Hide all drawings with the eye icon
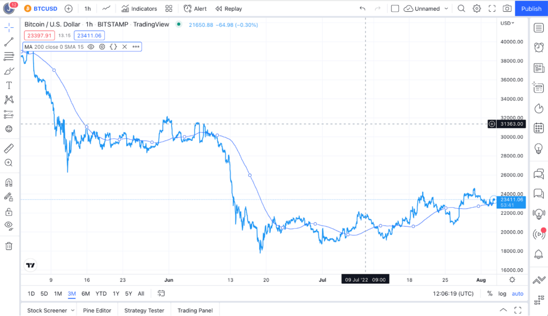 click(9, 225)
